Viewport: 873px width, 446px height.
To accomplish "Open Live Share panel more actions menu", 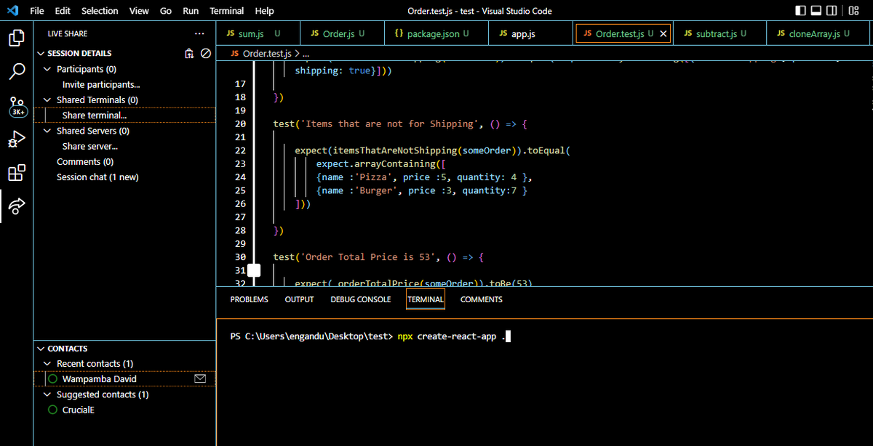I will [200, 33].
